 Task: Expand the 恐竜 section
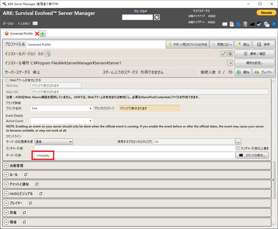tap(6, 213)
